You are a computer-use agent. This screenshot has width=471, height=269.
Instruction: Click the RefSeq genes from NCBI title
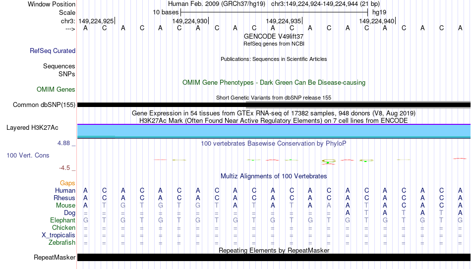coord(274,44)
